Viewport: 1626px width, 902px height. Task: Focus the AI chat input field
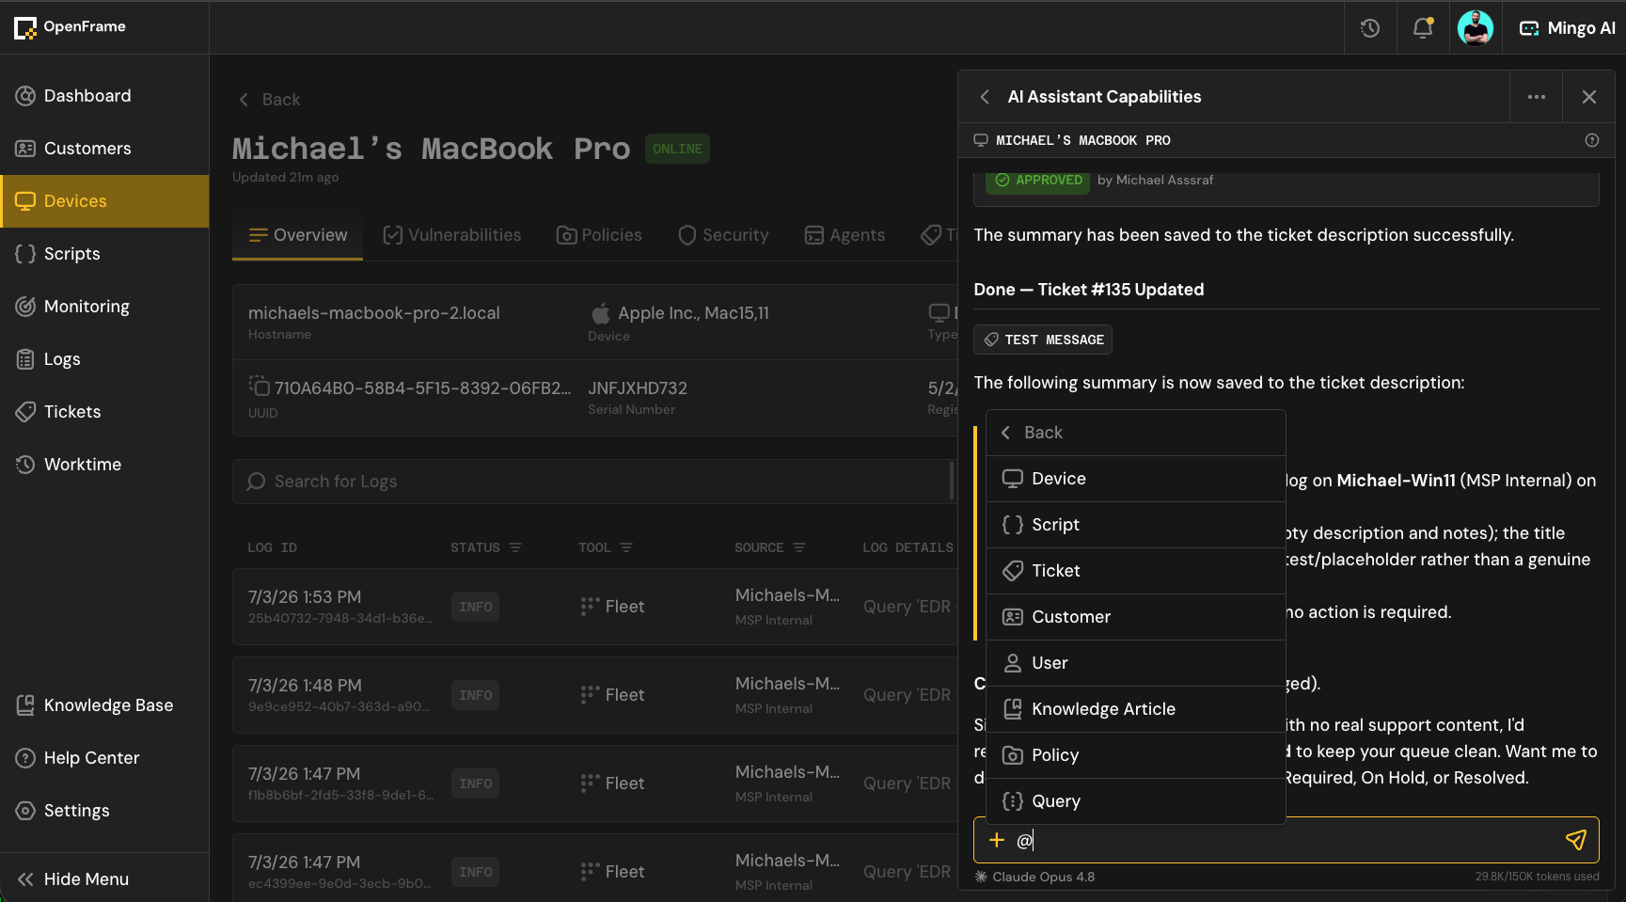coord(1287,840)
